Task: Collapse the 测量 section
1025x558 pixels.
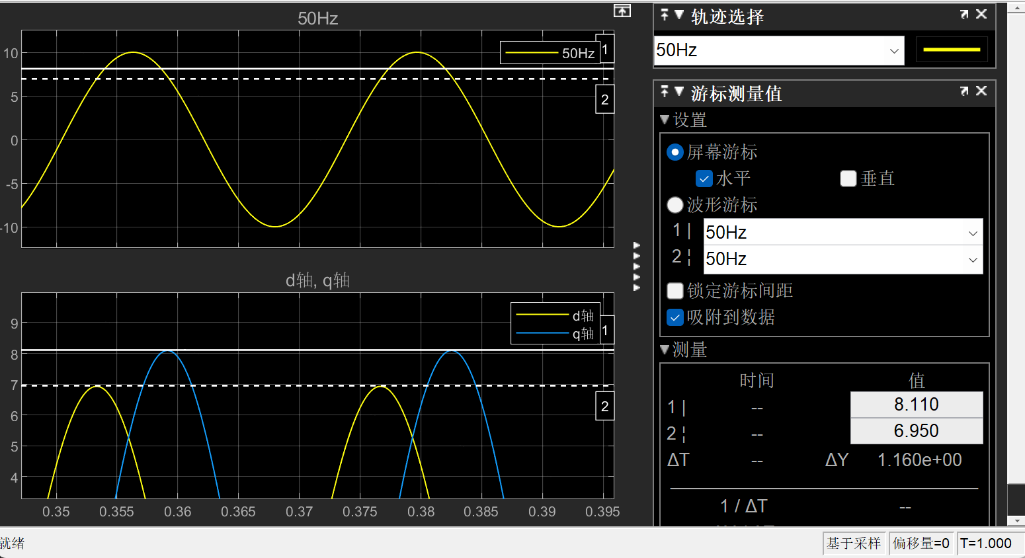Action: pyautogui.click(x=665, y=350)
